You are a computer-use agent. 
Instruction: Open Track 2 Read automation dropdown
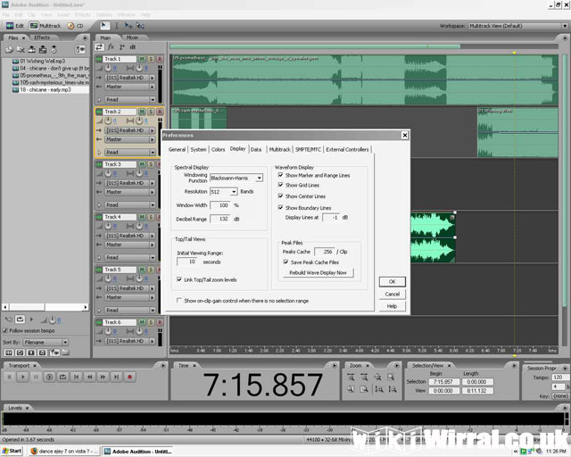pyautogui.click(x=130, y=153)
